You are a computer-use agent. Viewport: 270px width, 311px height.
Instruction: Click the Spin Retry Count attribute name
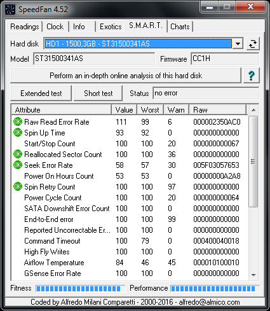pos(50,187)
